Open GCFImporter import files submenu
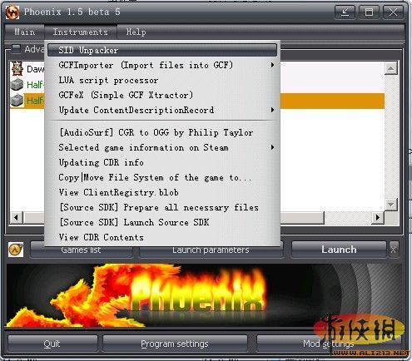The width and height of the screenshot is (412, 361). click(x=162, y=65)
